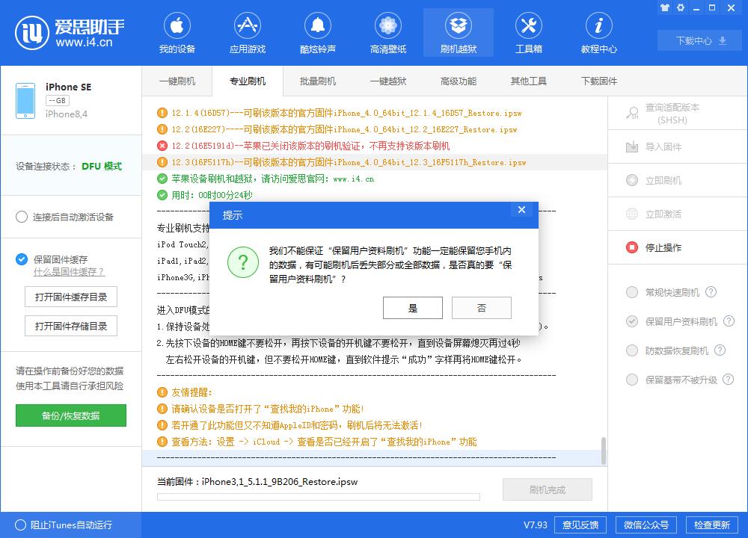Click 下载中心 download center button
Screen dimensions: 748x538
[699, 40]
